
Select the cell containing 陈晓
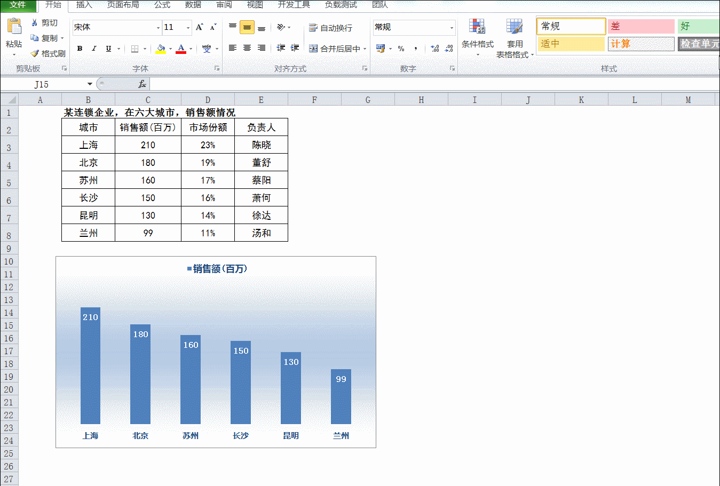tap(261, 145)
